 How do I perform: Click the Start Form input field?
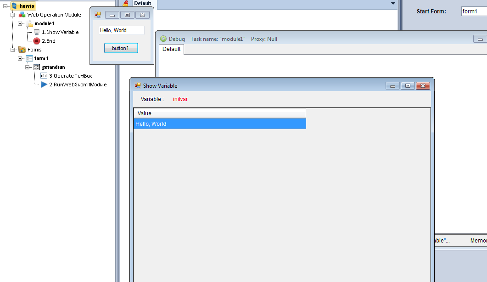474,11
